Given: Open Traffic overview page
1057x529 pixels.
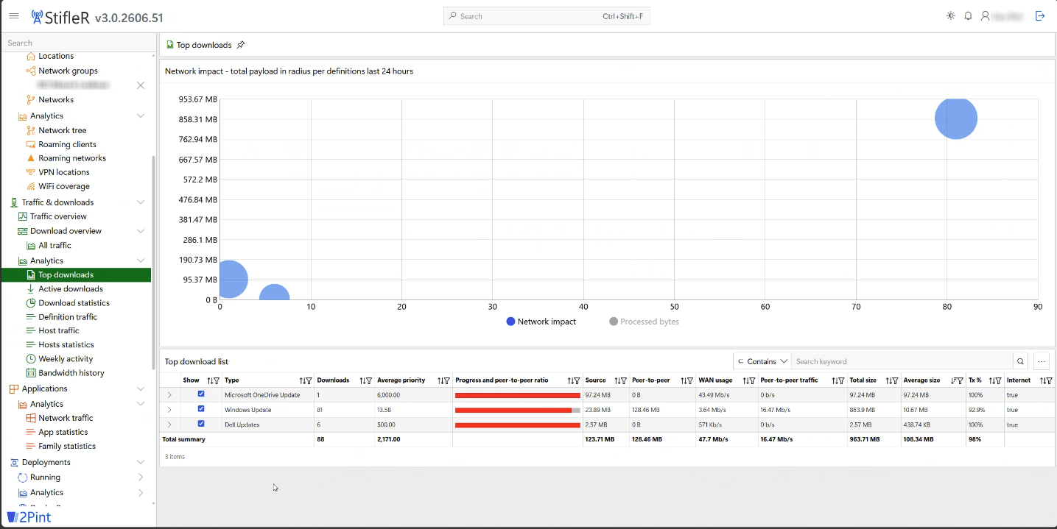Looking at the screenshot, I should tap(58, 216).
